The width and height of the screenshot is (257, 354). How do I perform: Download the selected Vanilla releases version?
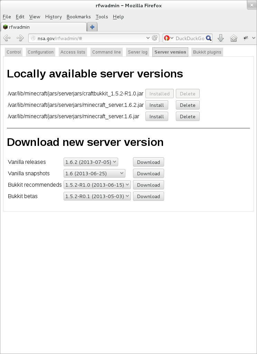click(148, 162)
